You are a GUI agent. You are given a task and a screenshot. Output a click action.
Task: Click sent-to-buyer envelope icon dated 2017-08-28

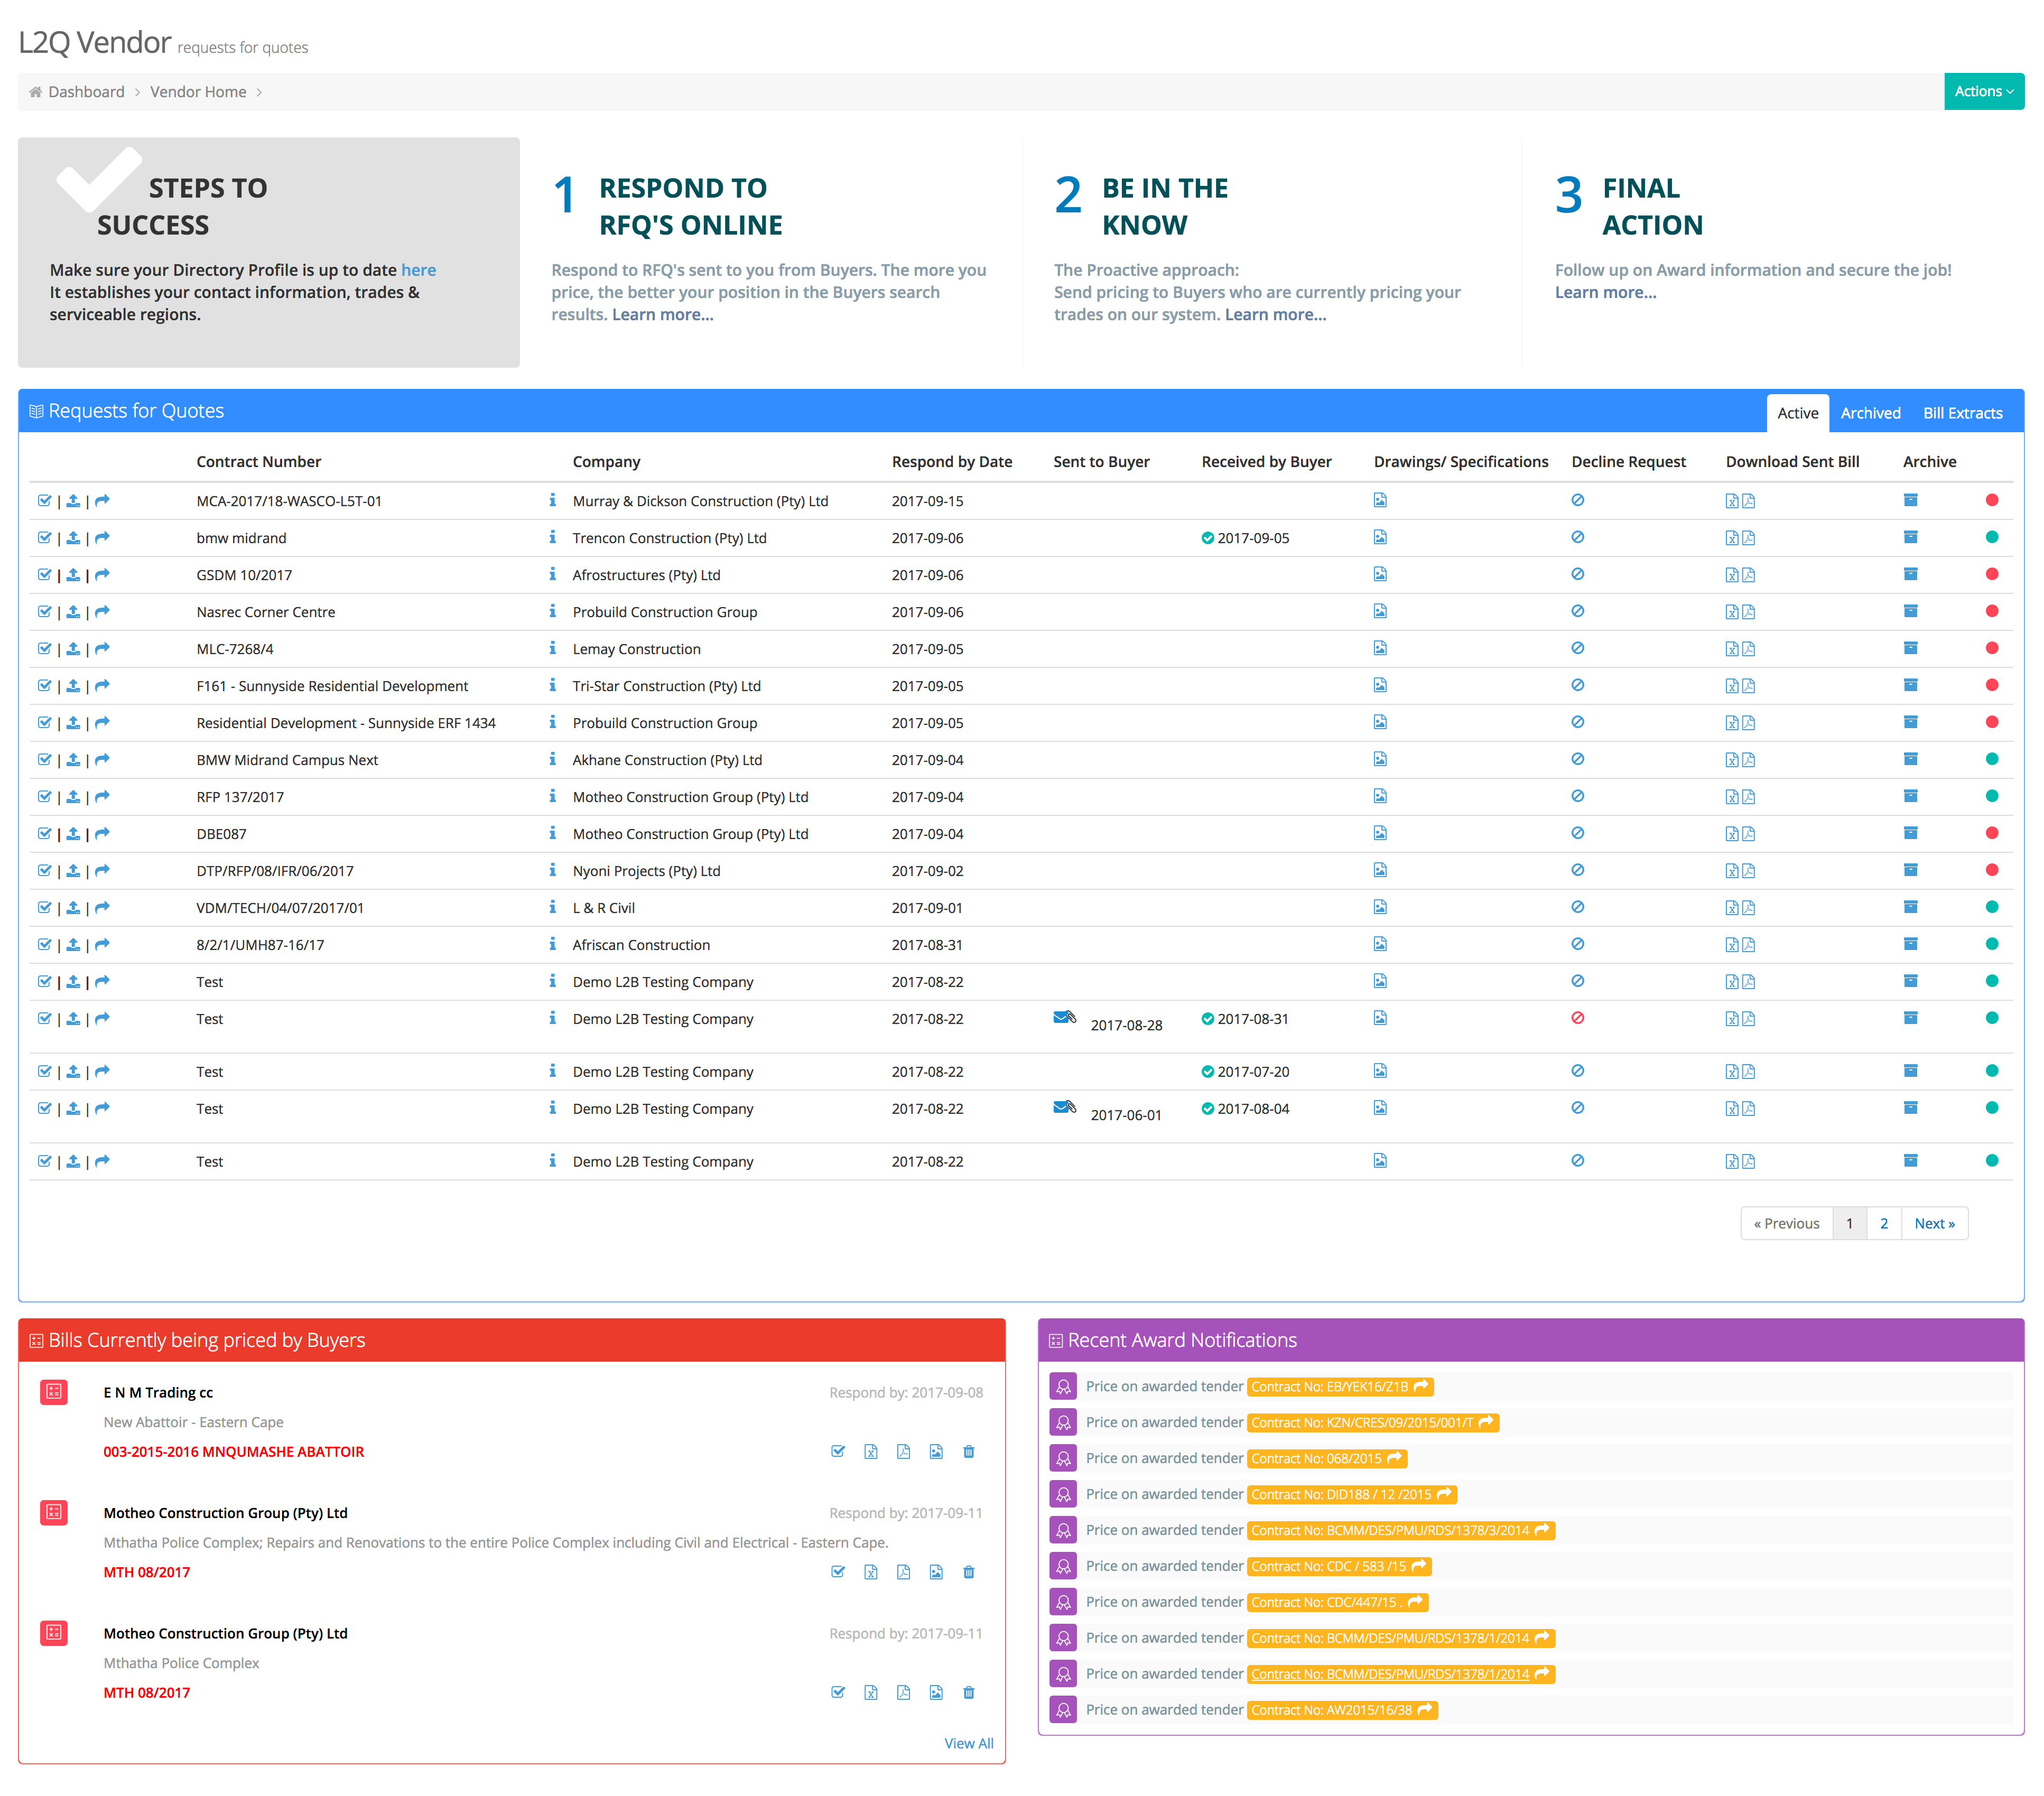click(1064, 1017)
